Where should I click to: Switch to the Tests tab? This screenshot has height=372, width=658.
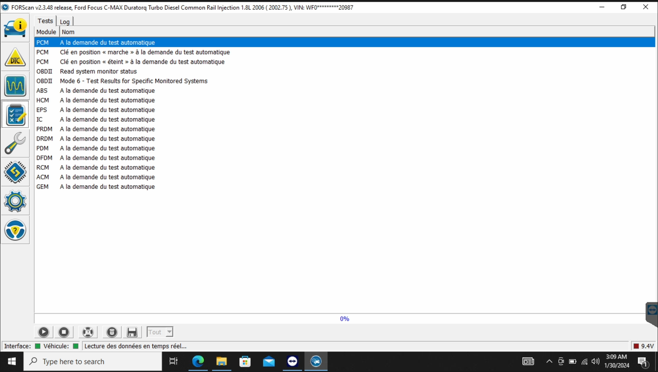pyautogui.click(x=45, y=21)
